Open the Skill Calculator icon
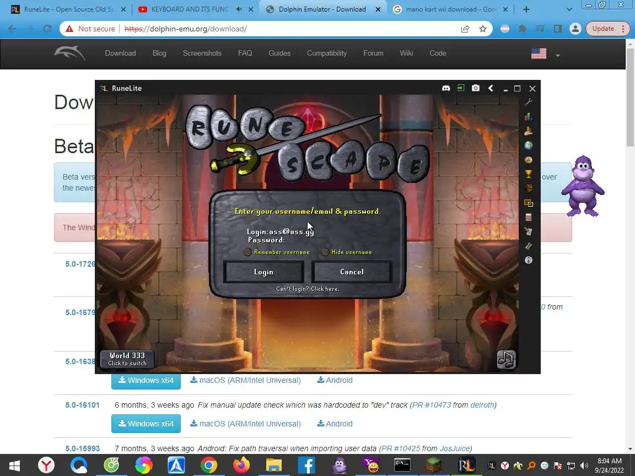The height and width of the screenshot is (476, 635). click(529, 218)
